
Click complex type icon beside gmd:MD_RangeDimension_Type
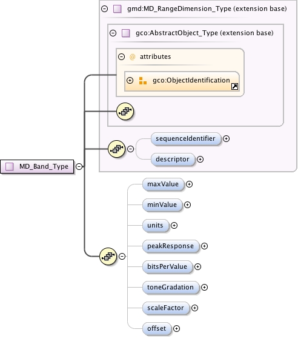tap(118, 9)
